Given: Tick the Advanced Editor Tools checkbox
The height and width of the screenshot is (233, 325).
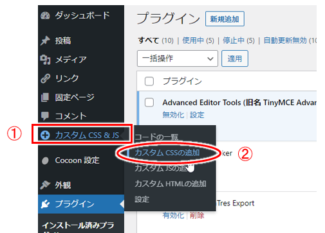Looking at the screenshot, I should (149, 102).
